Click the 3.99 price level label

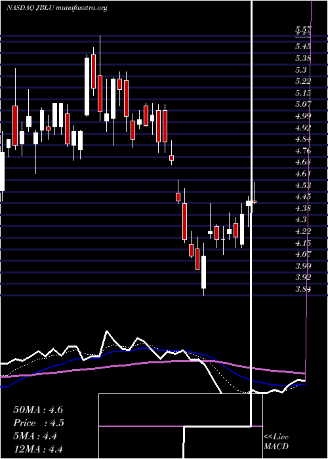tap(303, 266)
